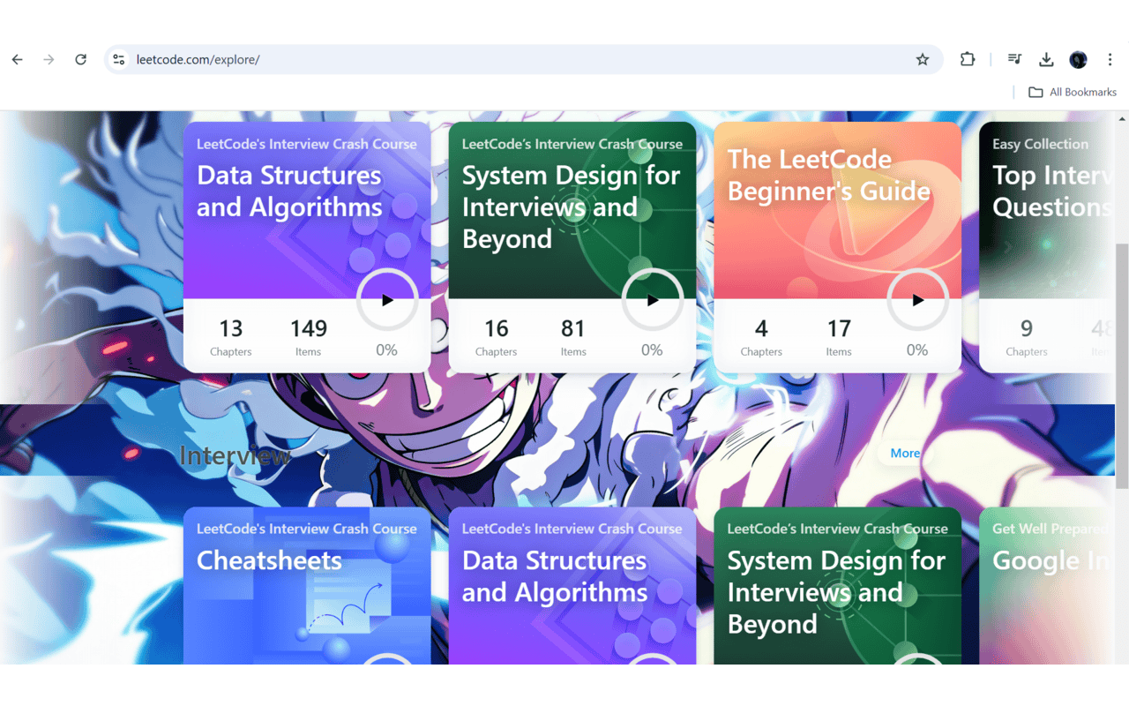Click 0% progress on the 16-chapter System Design card
The width and height of the screenshot is (1129, 706).
(x=653, y=350)
